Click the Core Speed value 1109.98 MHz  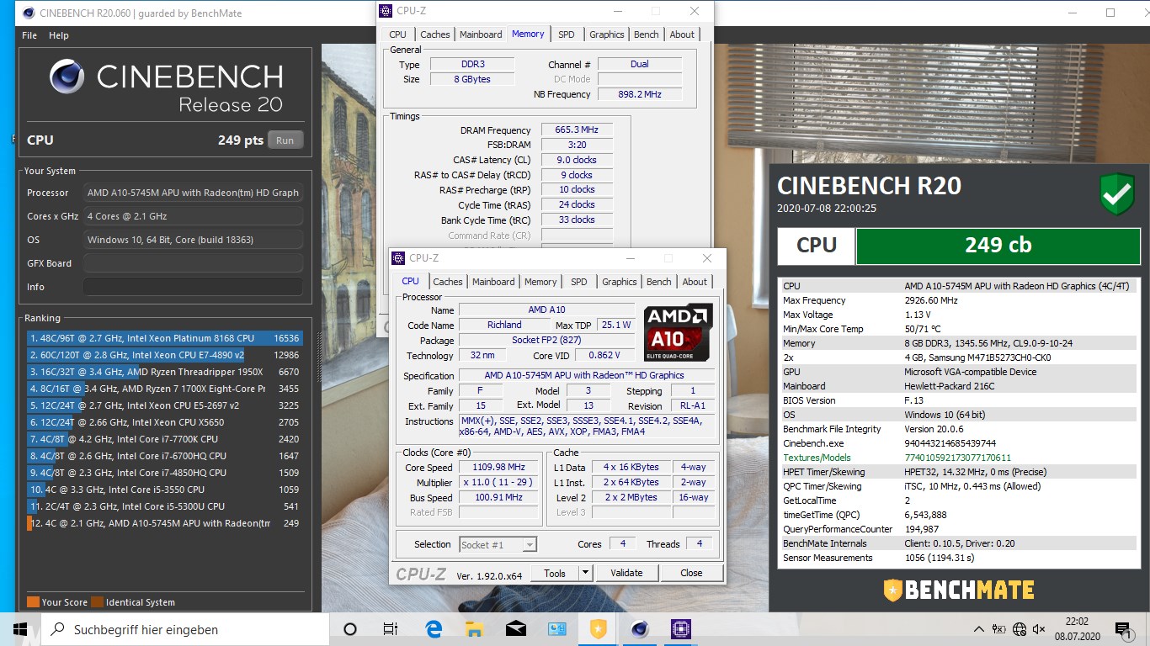click(x=500, y=467)
